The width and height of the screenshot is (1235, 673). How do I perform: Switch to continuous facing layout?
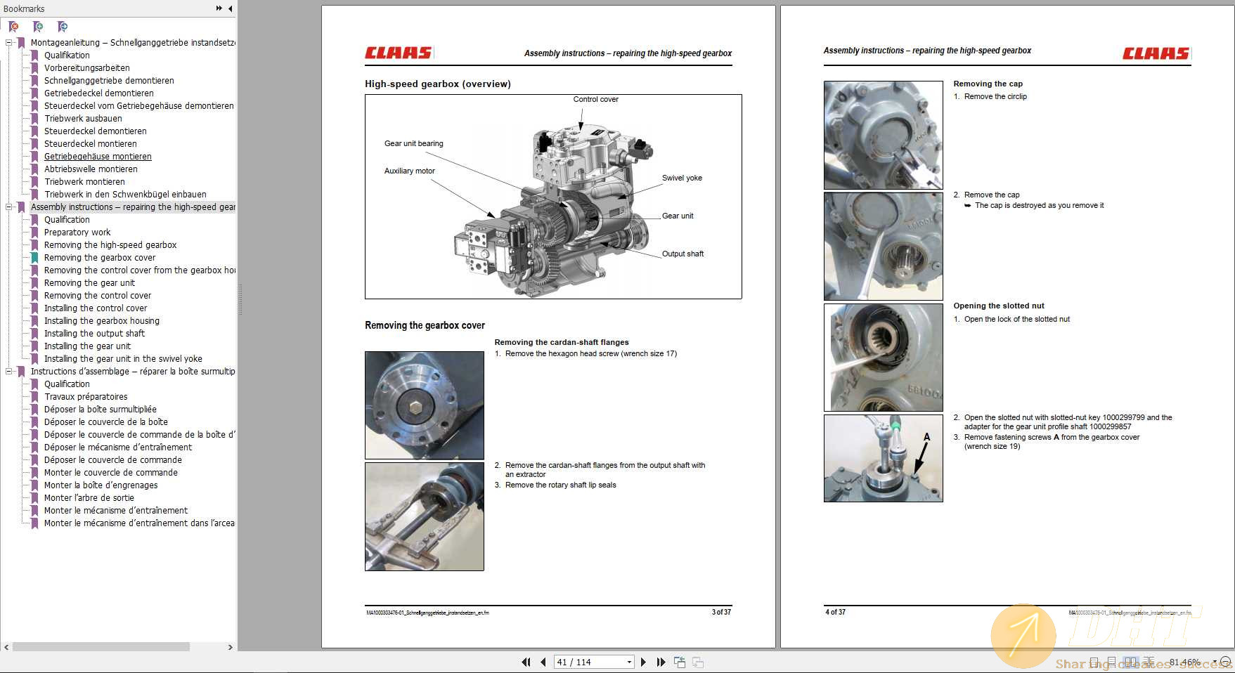tap(1149, 662)
